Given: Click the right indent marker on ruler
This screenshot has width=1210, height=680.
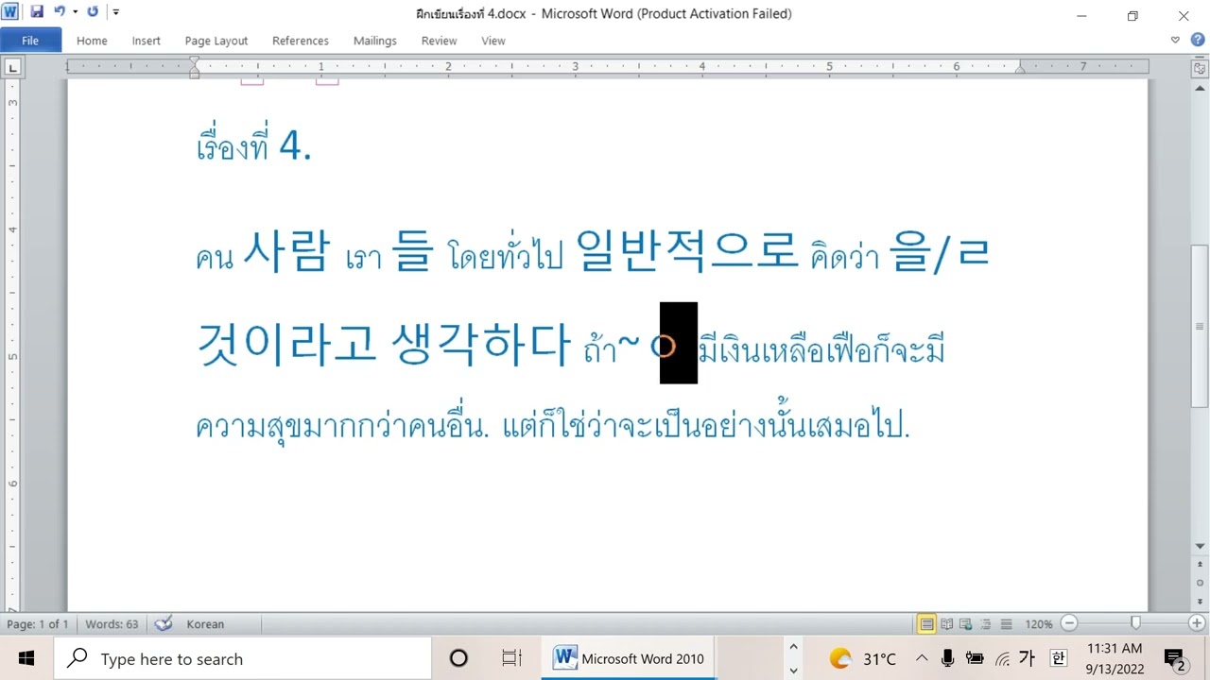Looking at the screenshot, I should tap(1020, 70).
